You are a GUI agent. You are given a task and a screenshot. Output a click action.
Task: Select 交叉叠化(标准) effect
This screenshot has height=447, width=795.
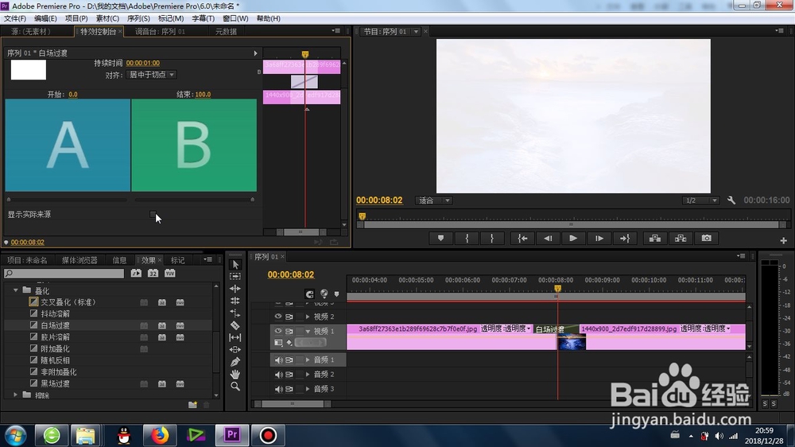pos(68,302)
